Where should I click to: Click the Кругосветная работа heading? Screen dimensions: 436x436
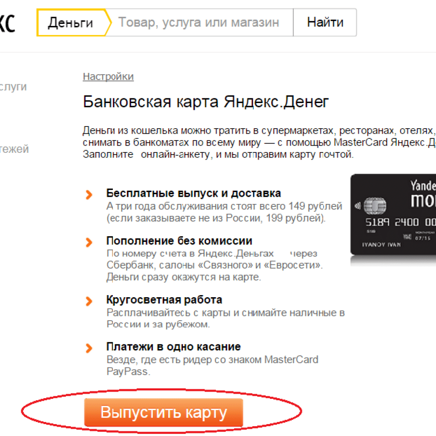pos(164,300)
